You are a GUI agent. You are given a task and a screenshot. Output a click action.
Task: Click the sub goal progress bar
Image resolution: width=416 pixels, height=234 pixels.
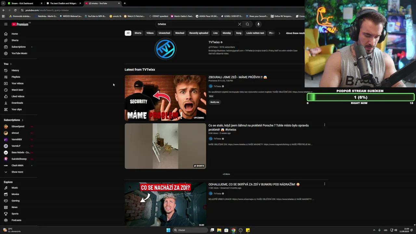point(360,97)
